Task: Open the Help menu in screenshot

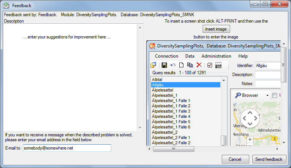Action: click(x=243, y=56)
